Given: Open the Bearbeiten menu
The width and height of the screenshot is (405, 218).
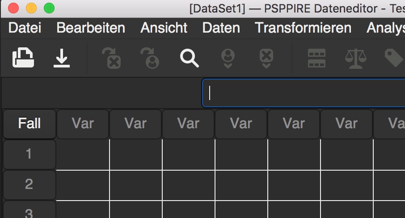Looking at the screenshot, I should pos(91,28).
